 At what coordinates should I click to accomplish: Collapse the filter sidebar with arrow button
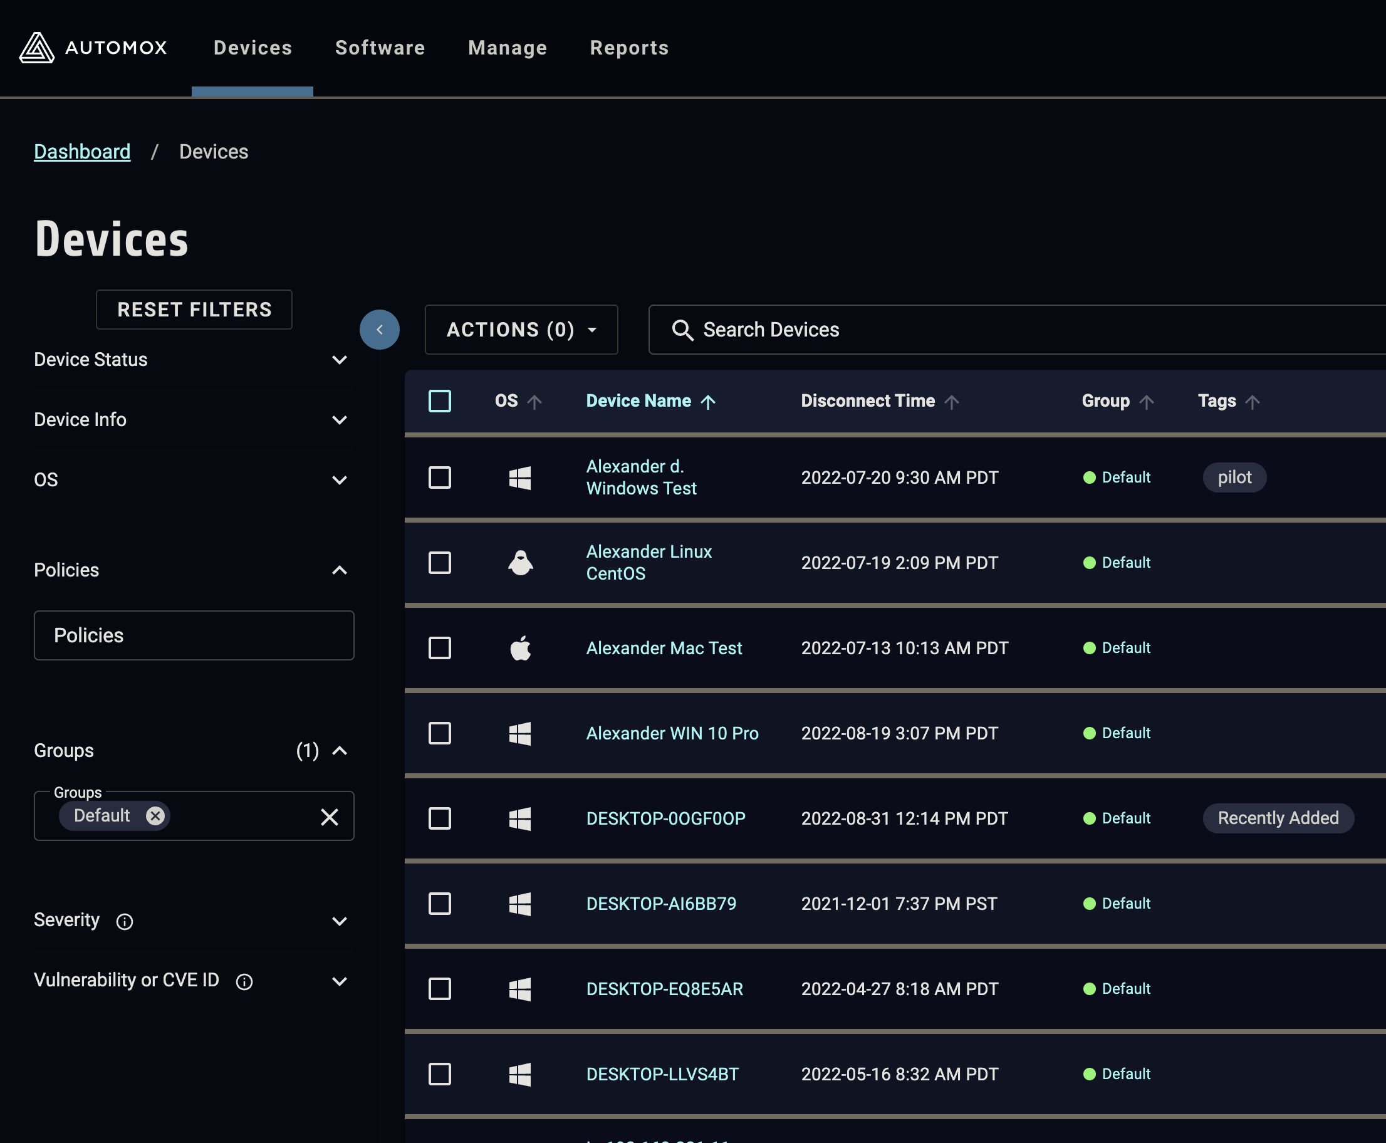[x=379, y=329]
